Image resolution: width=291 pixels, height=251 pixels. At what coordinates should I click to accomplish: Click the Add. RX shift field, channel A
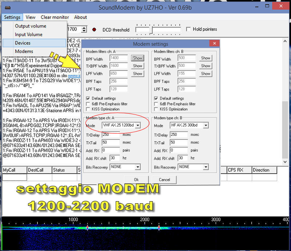(x=115, y=158)
